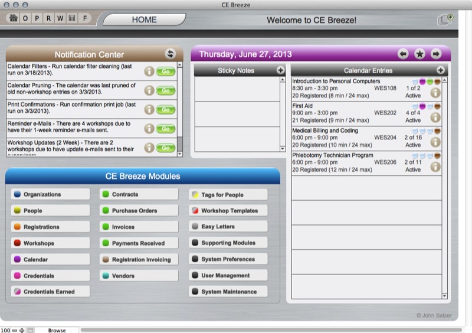
Task: Open User Management module
Action: [228, 276]
